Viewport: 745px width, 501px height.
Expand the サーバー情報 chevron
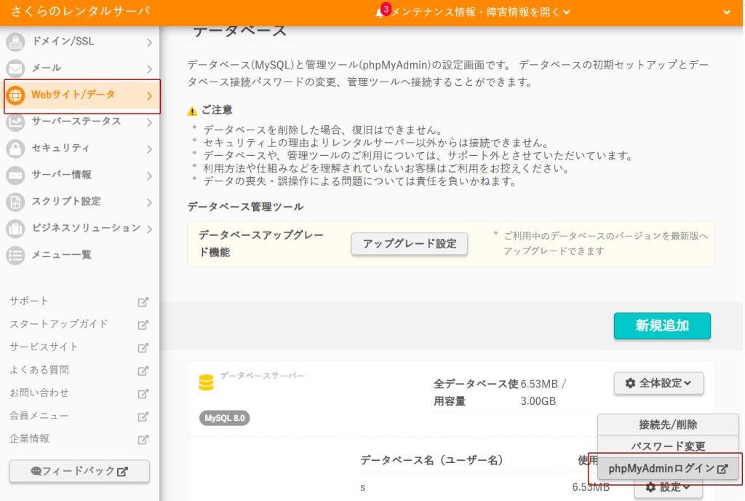pyautogui.click(x=149, y=176)
